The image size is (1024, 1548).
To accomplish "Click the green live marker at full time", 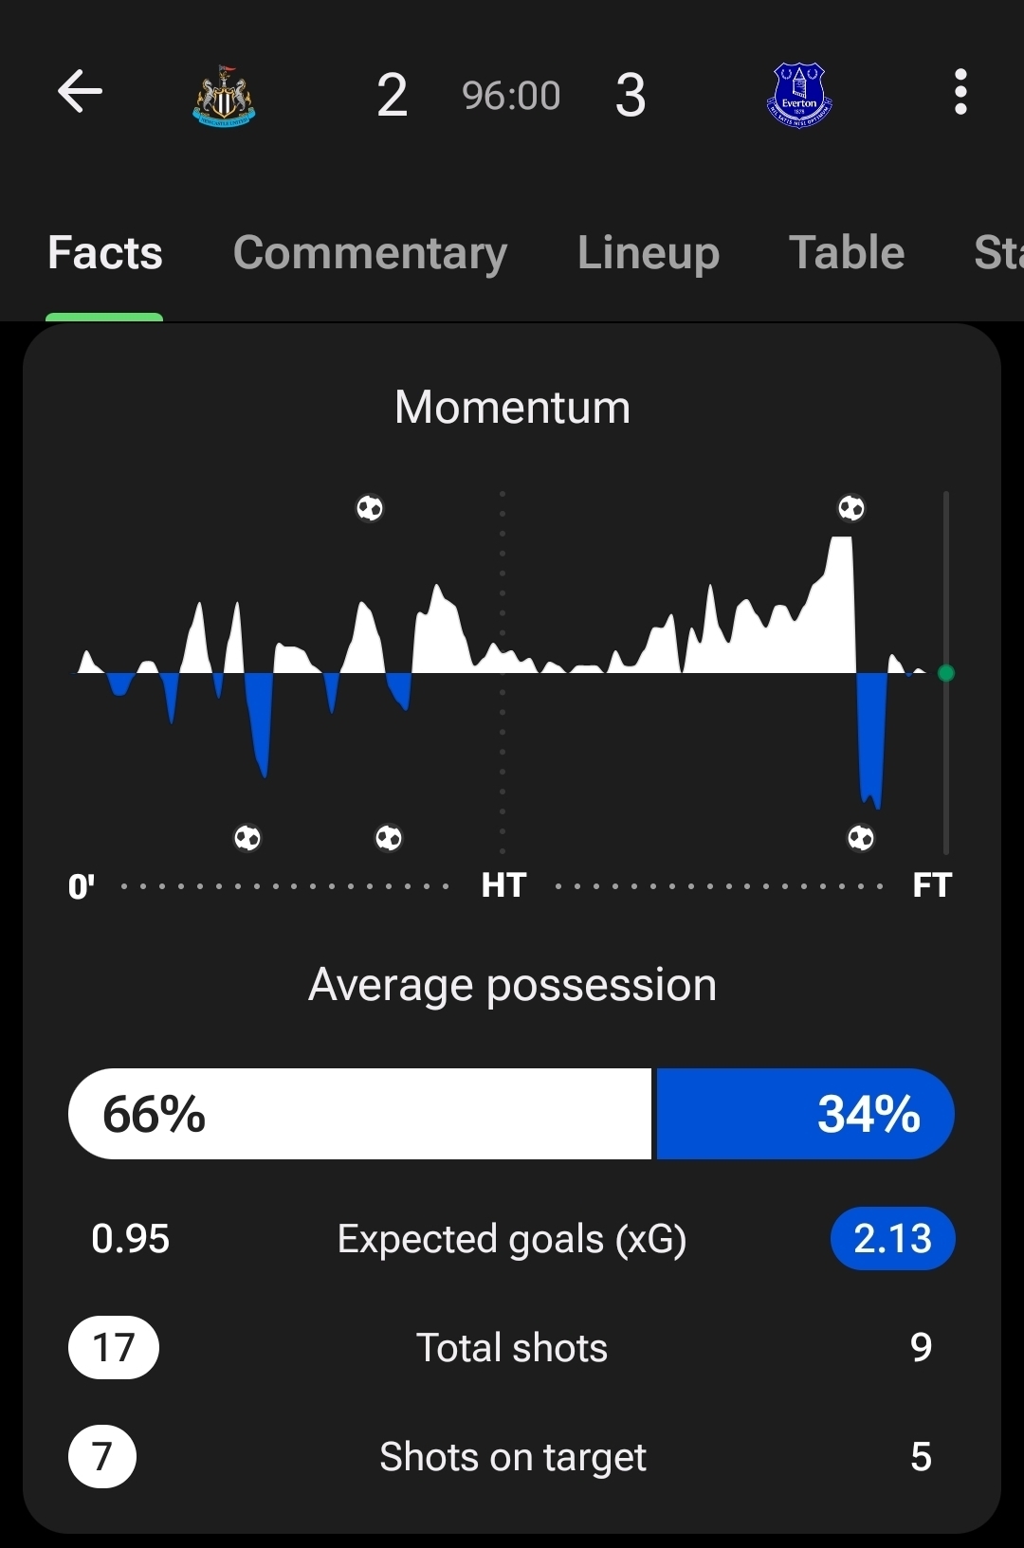I will 945,673.
